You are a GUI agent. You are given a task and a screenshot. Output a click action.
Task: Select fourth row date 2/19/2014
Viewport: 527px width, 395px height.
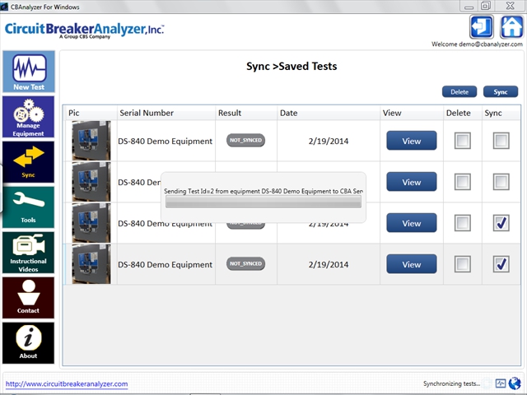coord(329,265)
